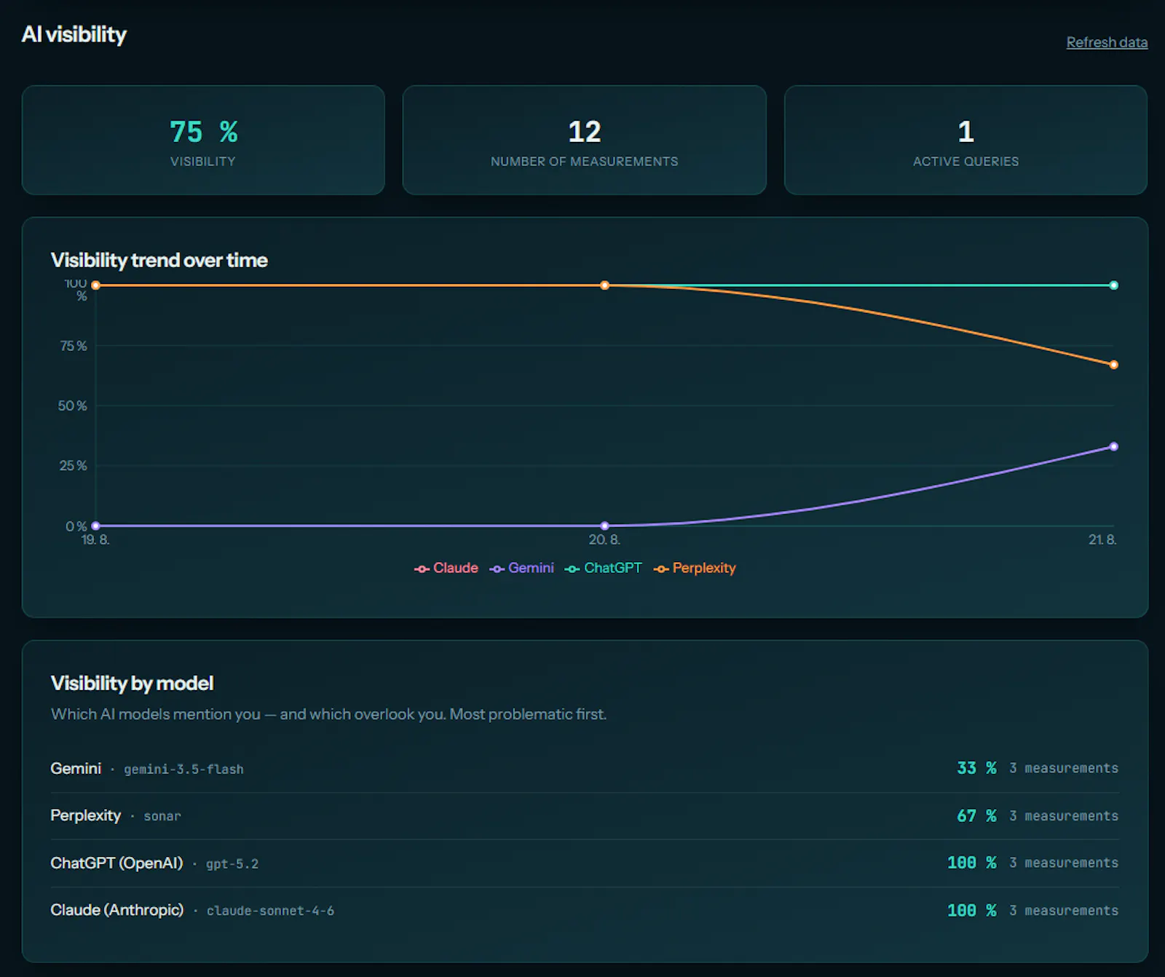Viewport: 1165px width, 977px height.
Task: Click the 19. 8. axis date label
Action: (x=95, y=540)
